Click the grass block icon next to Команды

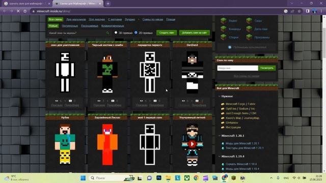click(224, 29)
